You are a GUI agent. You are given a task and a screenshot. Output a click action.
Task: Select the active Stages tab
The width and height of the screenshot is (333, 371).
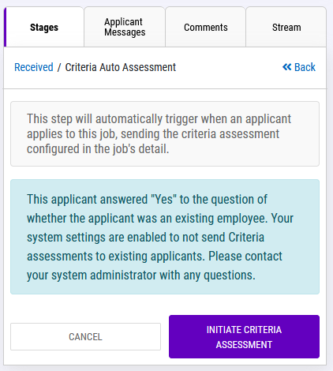coord(44,27)
